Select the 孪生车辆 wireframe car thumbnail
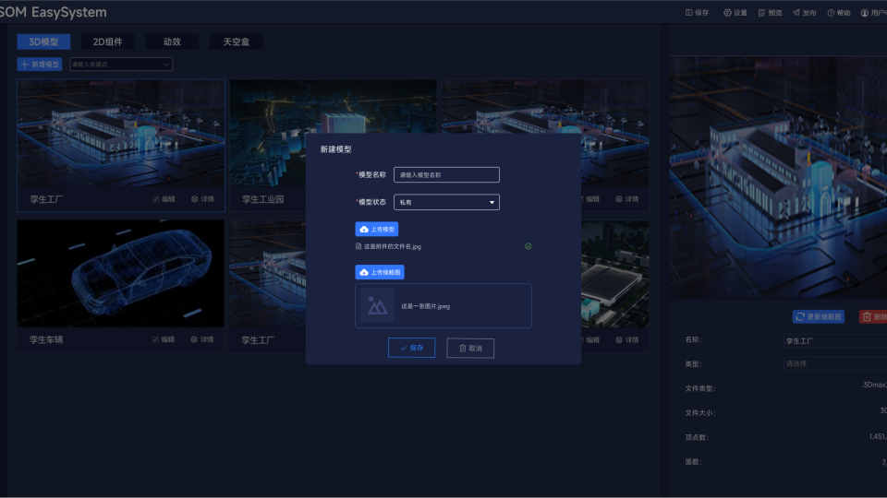Screen dimensions: 887x498 click(120, 273)
